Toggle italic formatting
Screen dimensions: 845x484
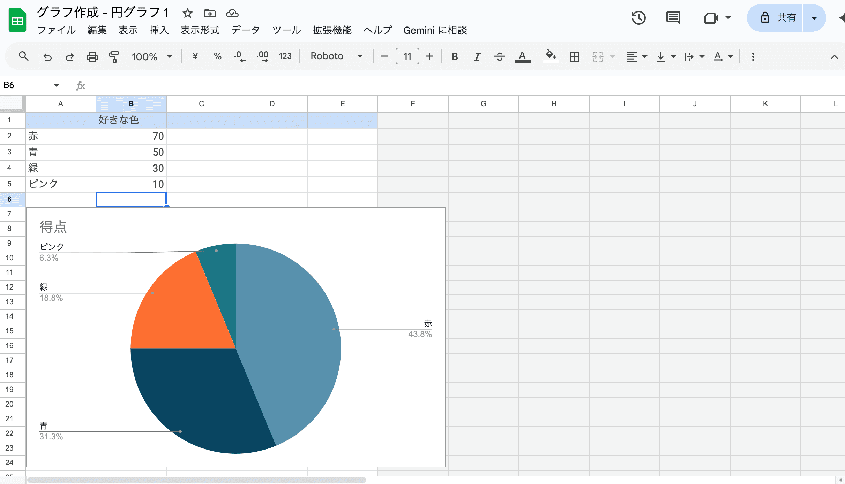click(x=477, y=56)
